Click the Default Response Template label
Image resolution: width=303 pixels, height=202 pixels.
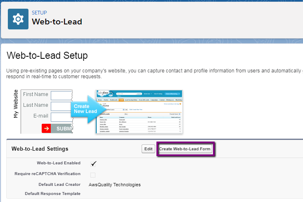[52, 194]
